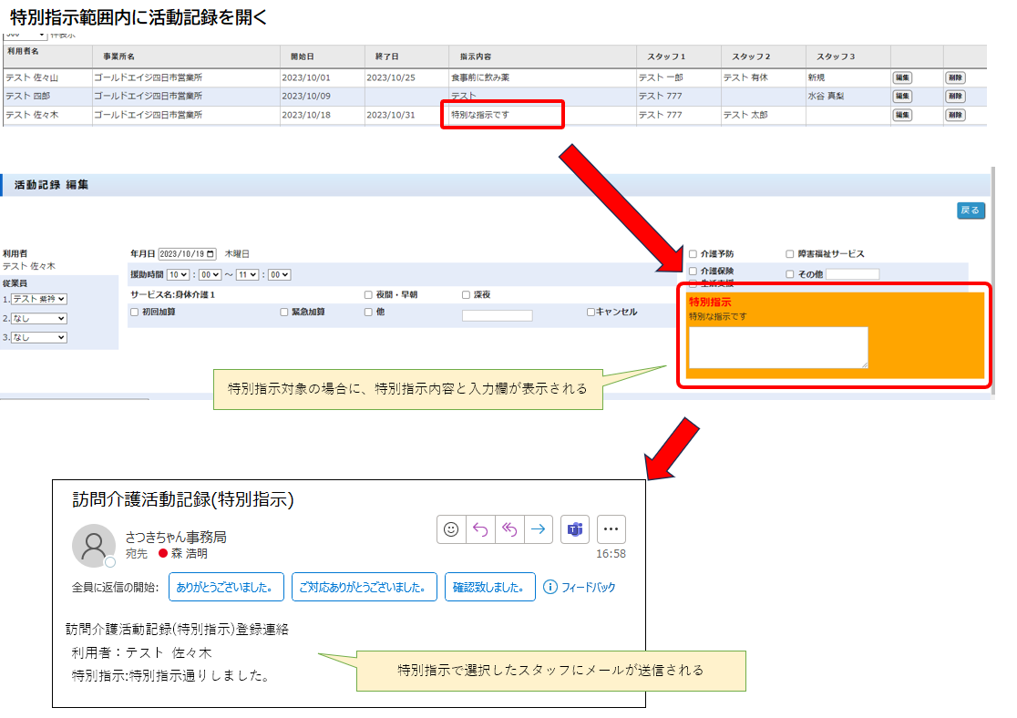Viewport: 1017px width, 718px height.
Task: Open the end hour dropdown showing 11
Action: click(x=248, y=274)
